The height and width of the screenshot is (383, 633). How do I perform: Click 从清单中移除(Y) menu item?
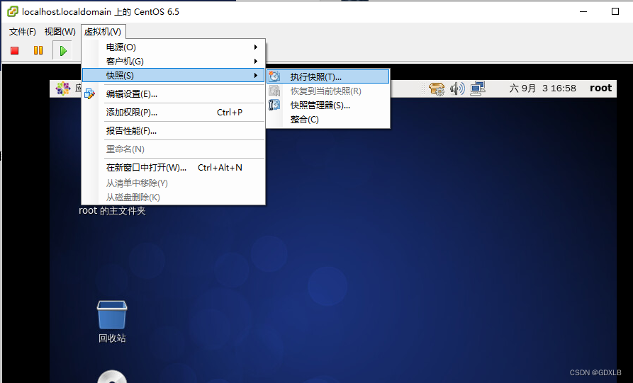[x=174, y=183]
